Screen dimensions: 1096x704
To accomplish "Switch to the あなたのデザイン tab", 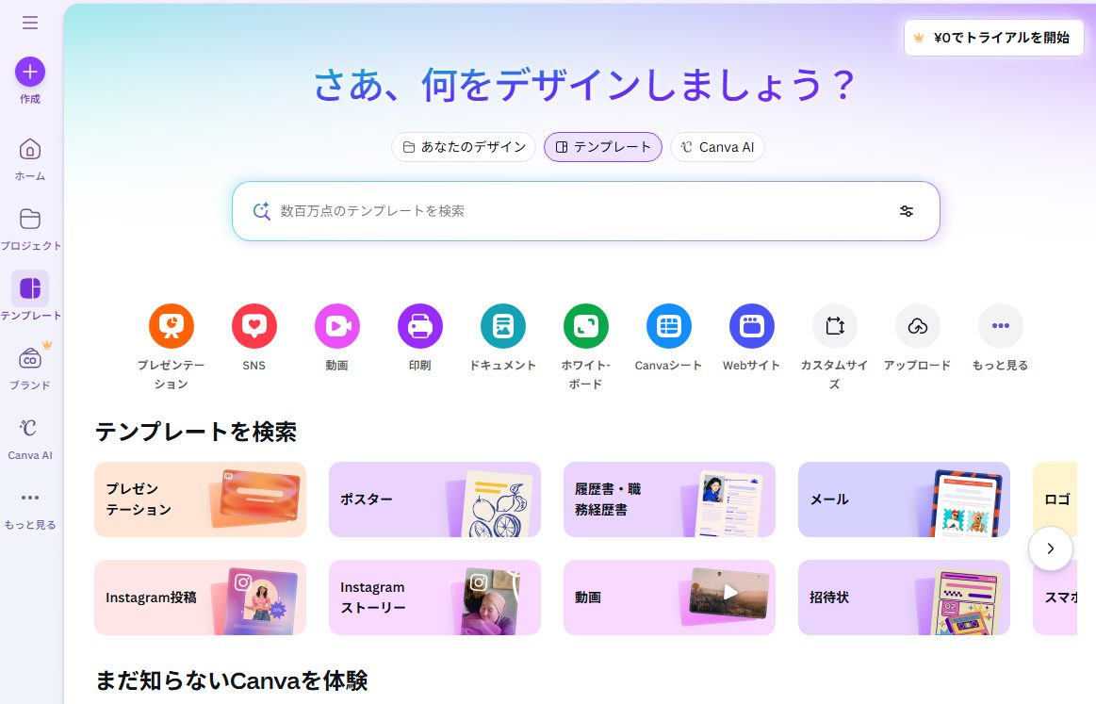I will [464, 147].
